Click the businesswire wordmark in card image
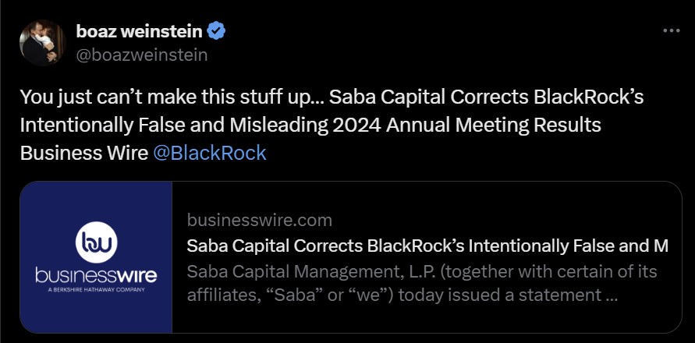The image size is (695, 343). [x=96, y=276]
